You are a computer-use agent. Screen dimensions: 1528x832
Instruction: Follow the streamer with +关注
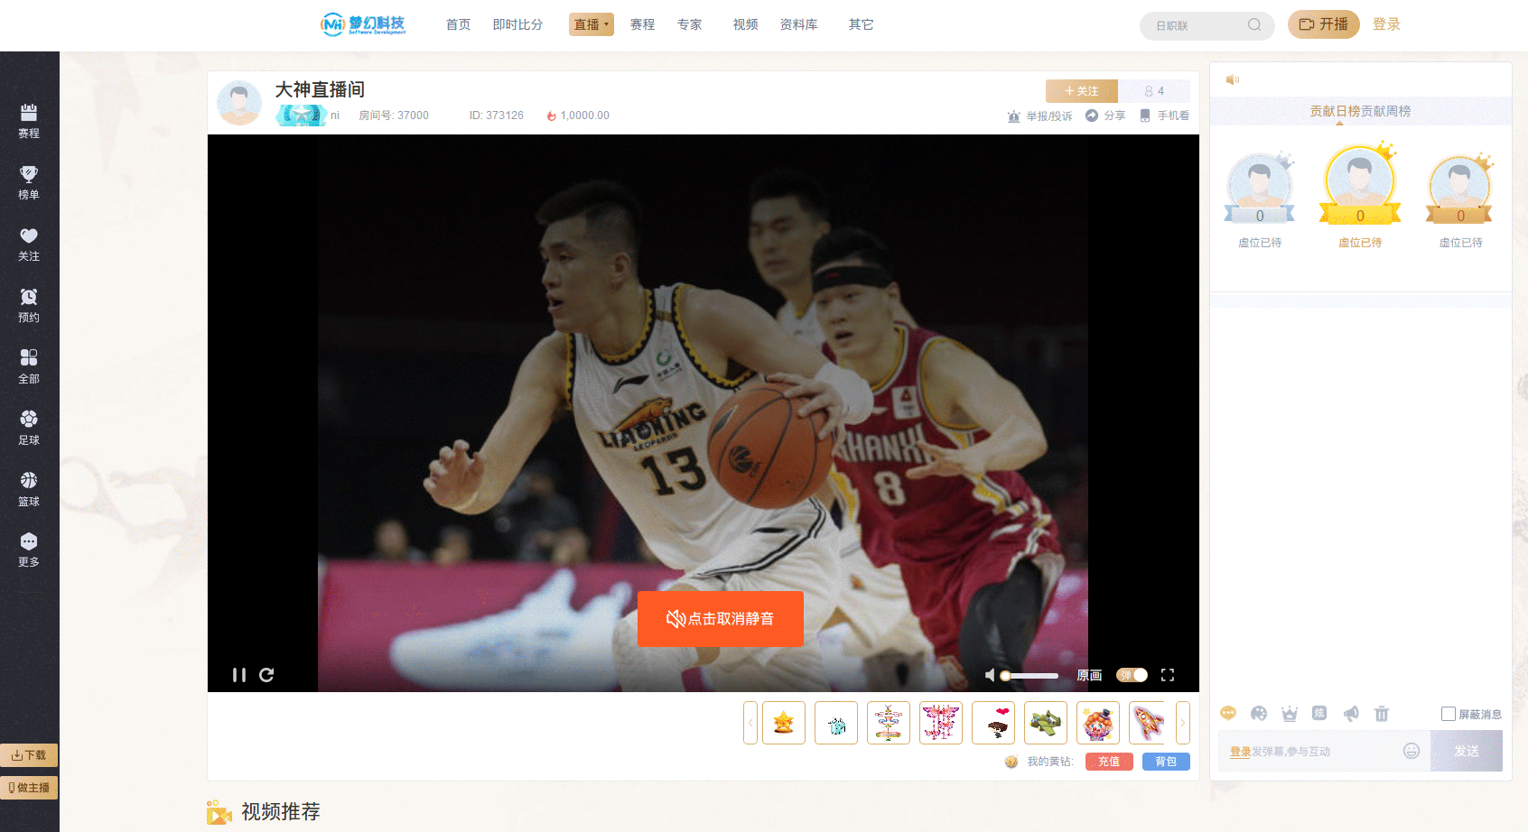pos(1081,91)
